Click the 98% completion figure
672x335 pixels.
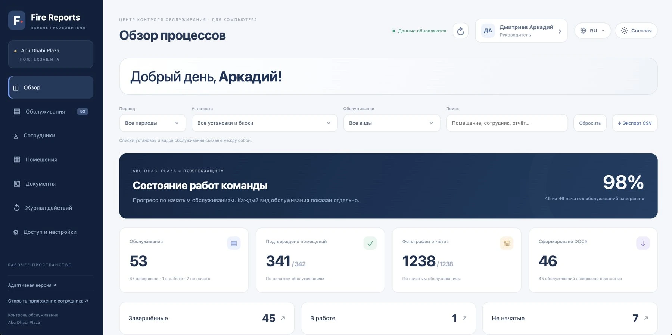[623, 182]
